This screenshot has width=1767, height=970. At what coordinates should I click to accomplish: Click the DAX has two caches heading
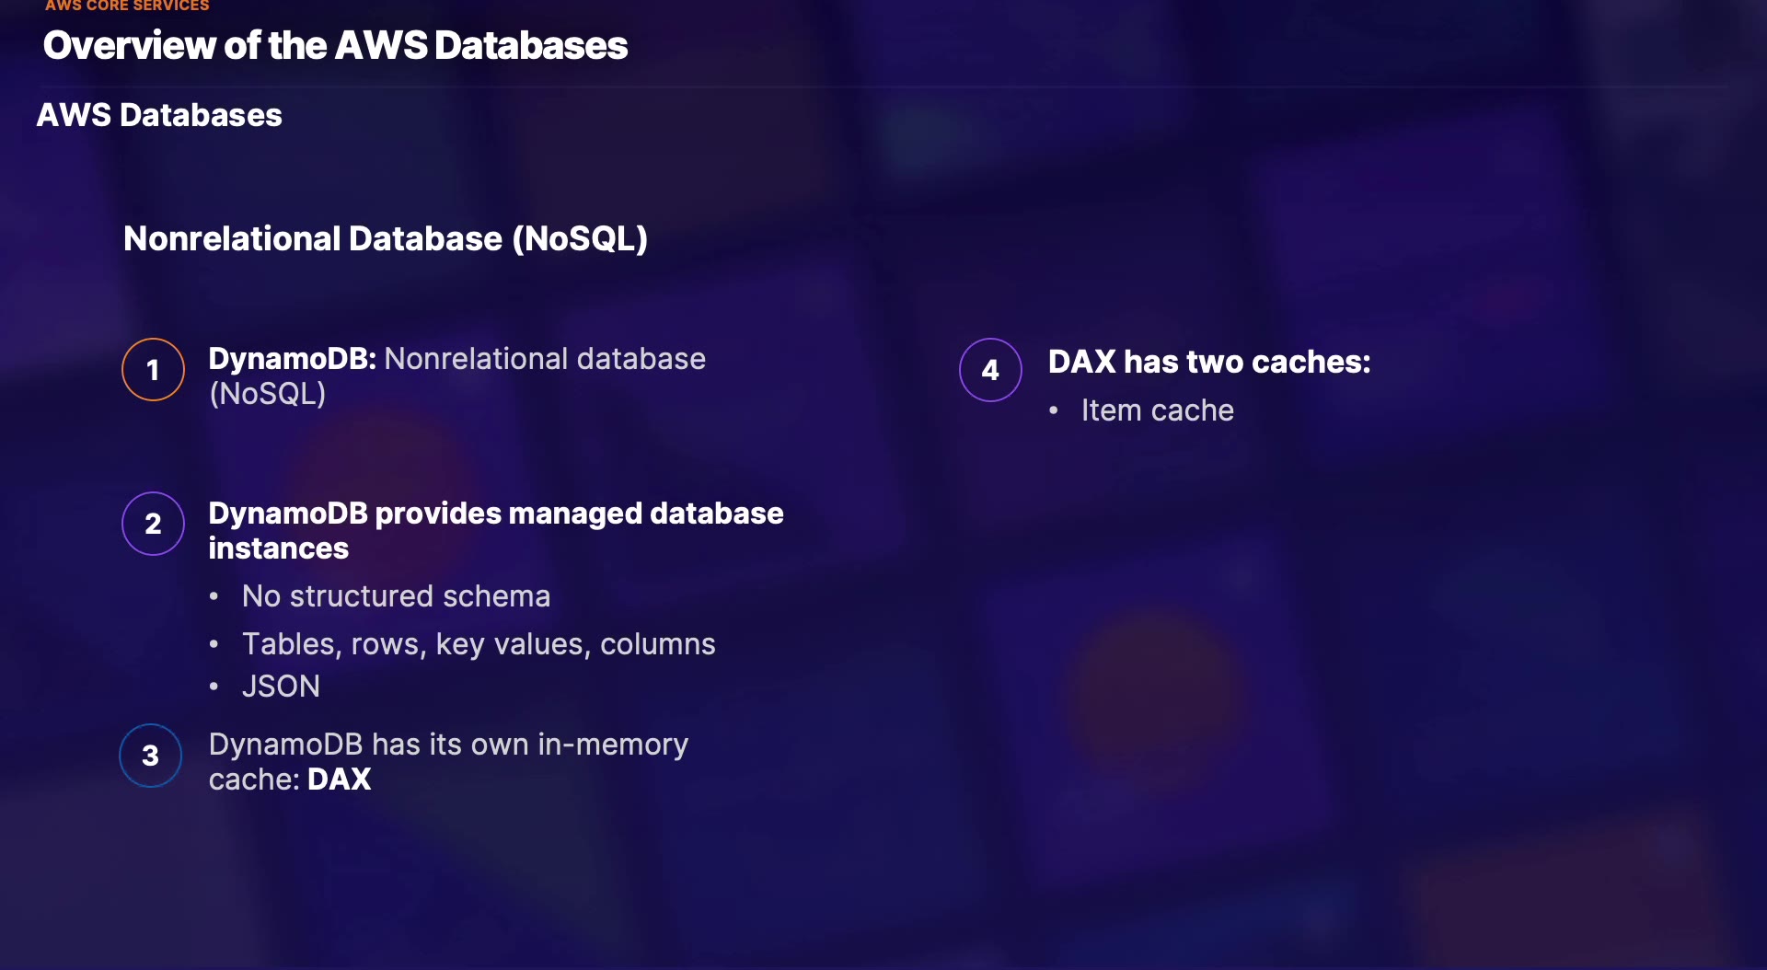[1209, 362]
